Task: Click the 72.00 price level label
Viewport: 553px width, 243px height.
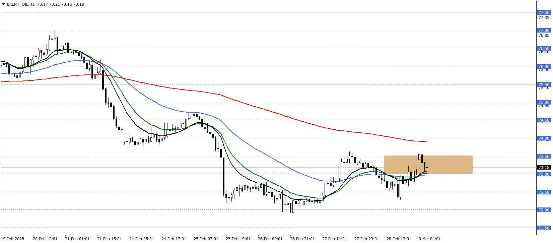Action: coord(544,210)
